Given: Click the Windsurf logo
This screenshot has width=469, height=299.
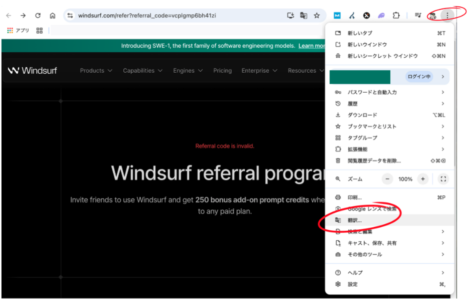Looking at the screenshot, I should point(32,70).
